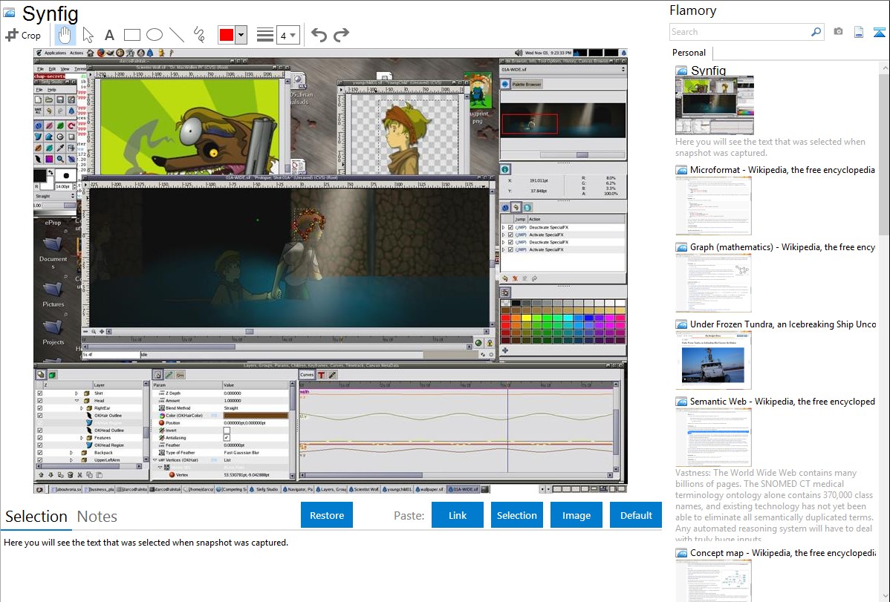
Task: Click the camera capture icon in Flamory panel
Action: (x=838, y=32)
